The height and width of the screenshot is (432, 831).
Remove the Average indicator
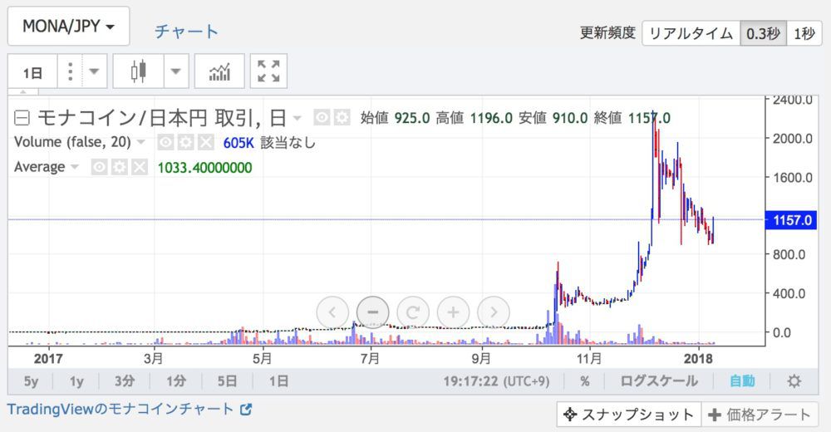(140, 168)
